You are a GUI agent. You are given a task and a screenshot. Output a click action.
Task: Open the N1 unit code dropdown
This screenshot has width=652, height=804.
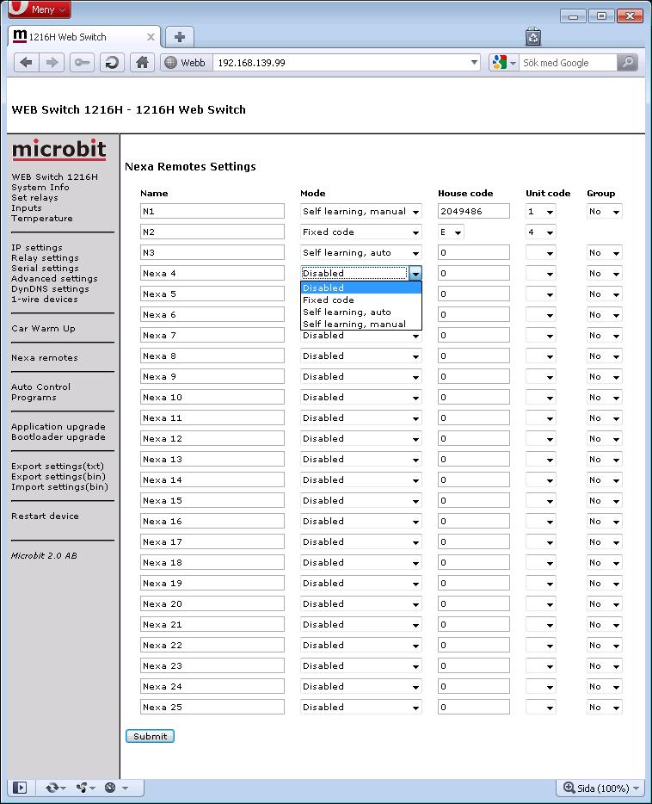540,211
